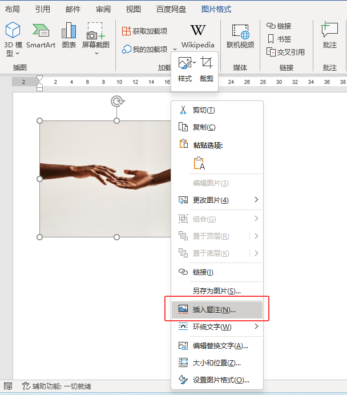Click the picture's bottom-middle resize handle
347x395 pixels.
pos(116,237)
